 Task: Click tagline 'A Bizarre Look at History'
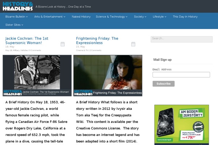point(63,7)
